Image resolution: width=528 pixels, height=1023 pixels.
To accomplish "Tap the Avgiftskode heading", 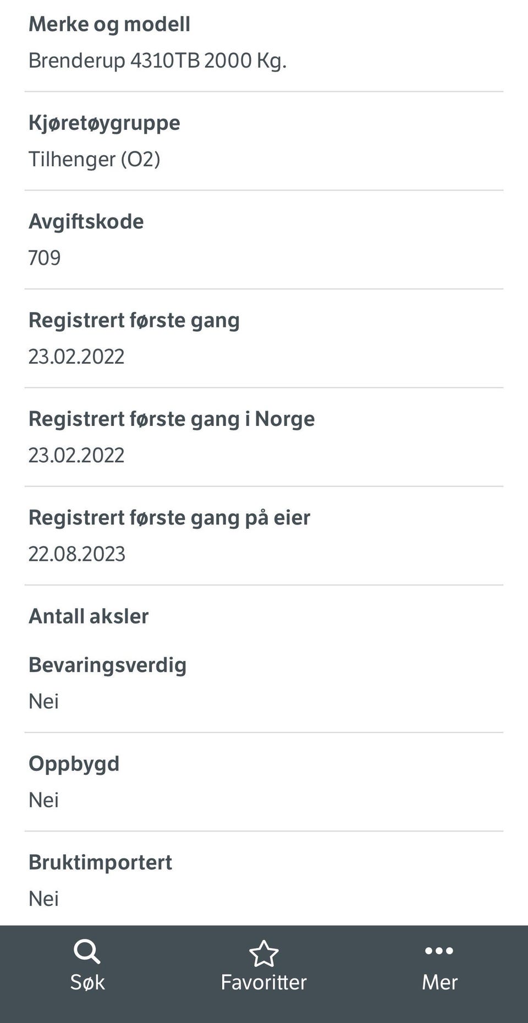I will [x=86, y=221].
